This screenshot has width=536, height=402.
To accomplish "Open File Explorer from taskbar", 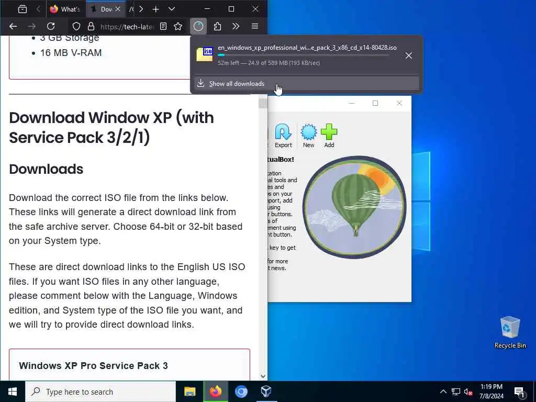I will coord(189,392).
